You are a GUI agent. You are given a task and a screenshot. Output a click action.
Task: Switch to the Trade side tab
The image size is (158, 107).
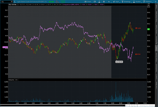(156, 7)
